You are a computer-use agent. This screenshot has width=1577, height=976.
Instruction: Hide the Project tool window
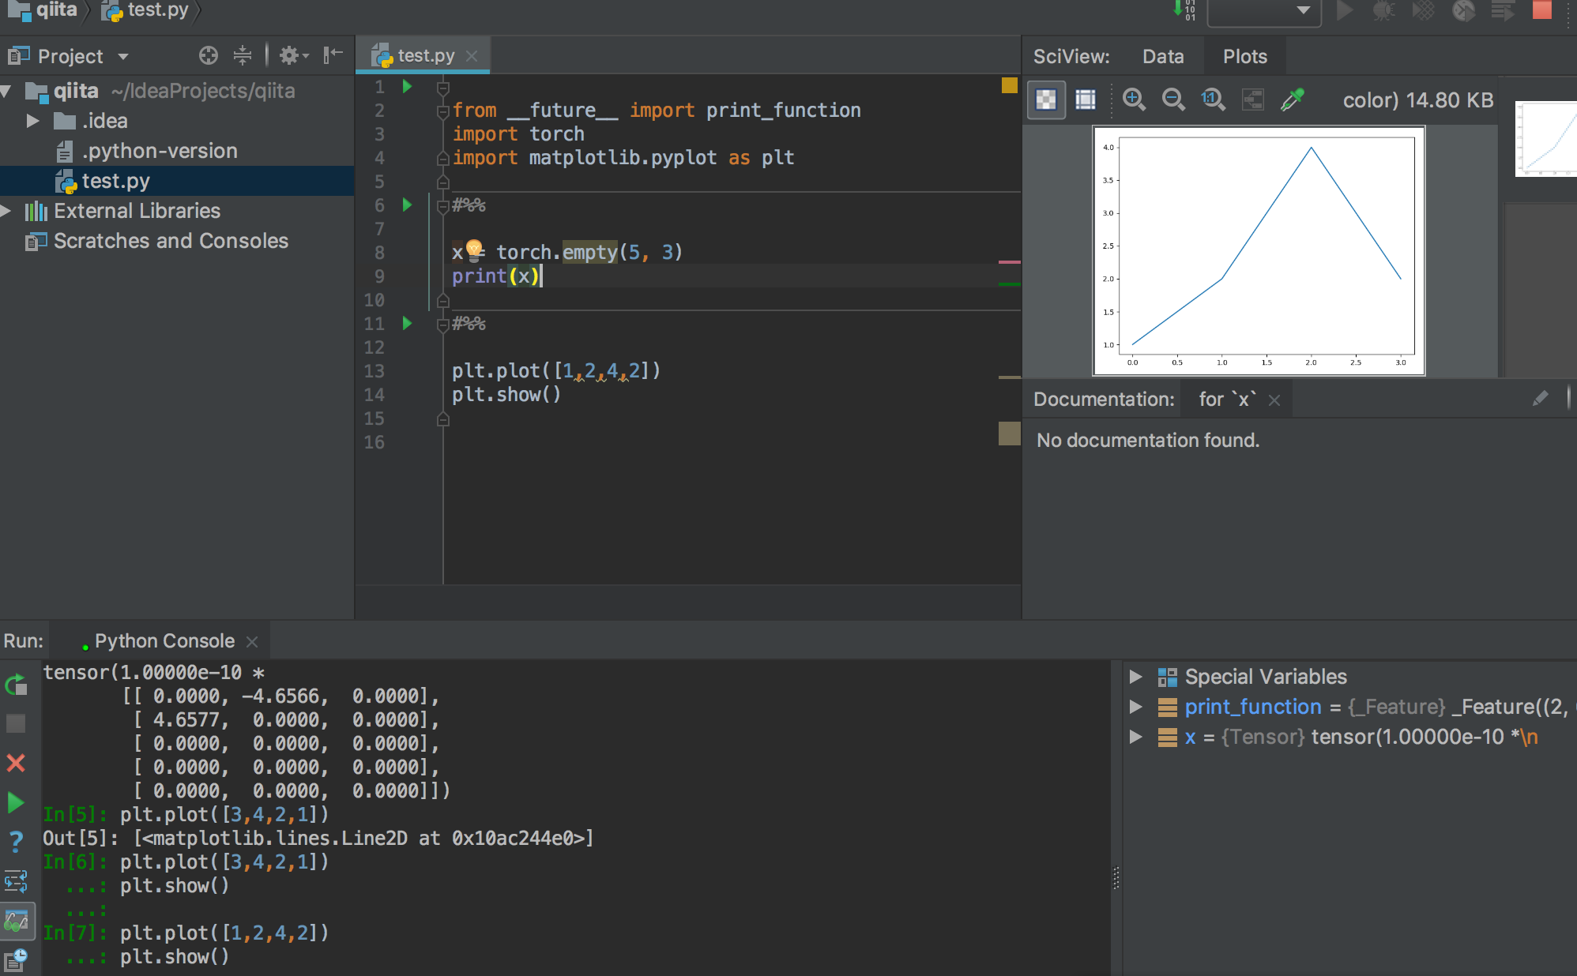tap(333, 54)
